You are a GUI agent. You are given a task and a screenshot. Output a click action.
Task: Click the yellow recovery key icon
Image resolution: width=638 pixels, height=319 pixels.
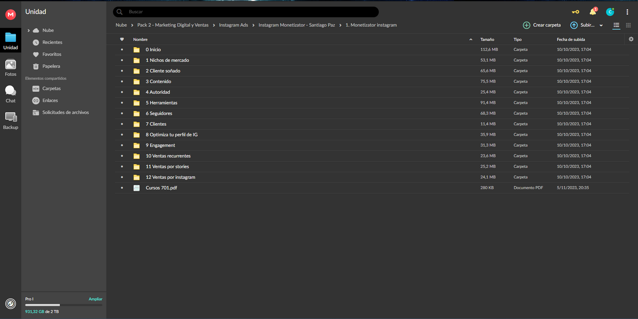pos(575,12)
